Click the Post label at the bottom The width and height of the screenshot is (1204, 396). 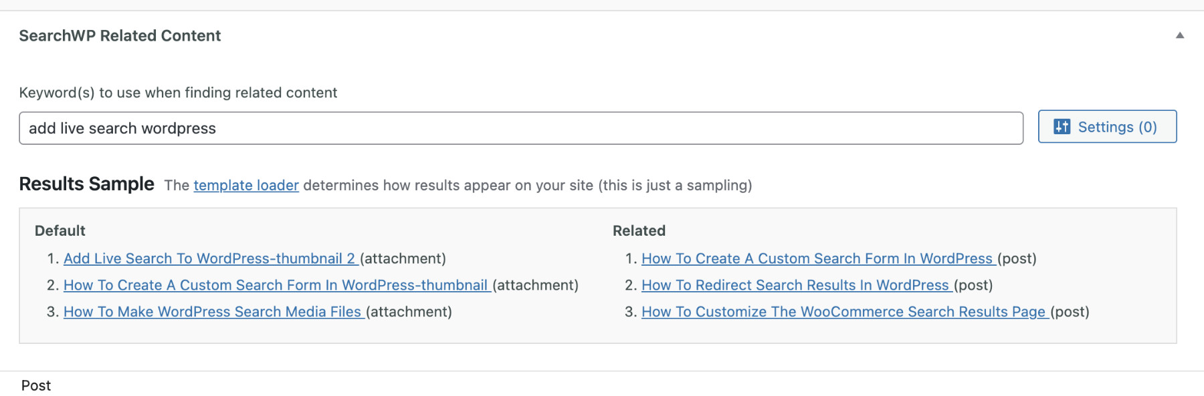coord(36,385)
